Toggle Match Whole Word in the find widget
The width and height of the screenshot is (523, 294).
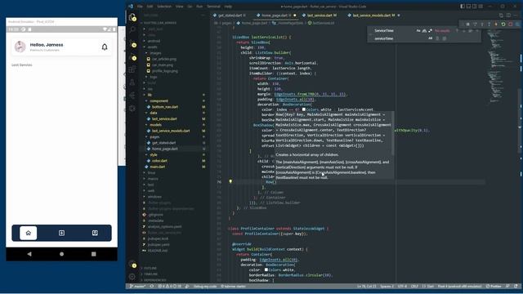[424, 31]
